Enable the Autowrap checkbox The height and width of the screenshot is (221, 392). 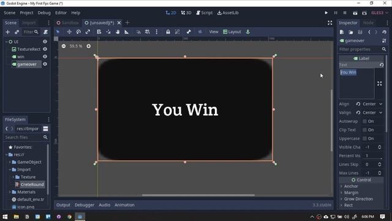click(365, 122)
